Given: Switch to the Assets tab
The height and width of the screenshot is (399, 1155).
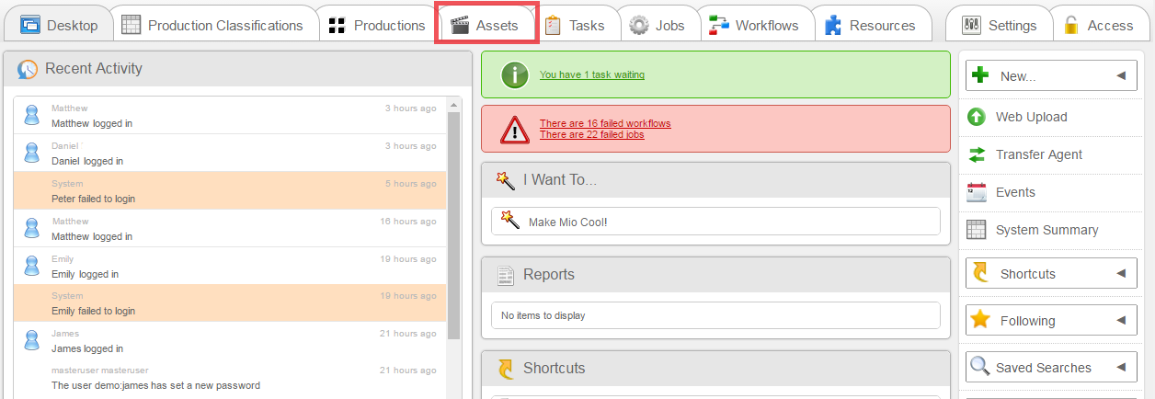Looking at the screenshot, I should pyautogui.click(x=486, y=26).
